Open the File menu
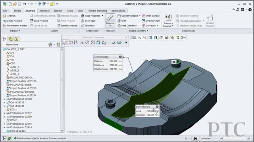The height and width of the screenshot is (142, 254). 6,11
